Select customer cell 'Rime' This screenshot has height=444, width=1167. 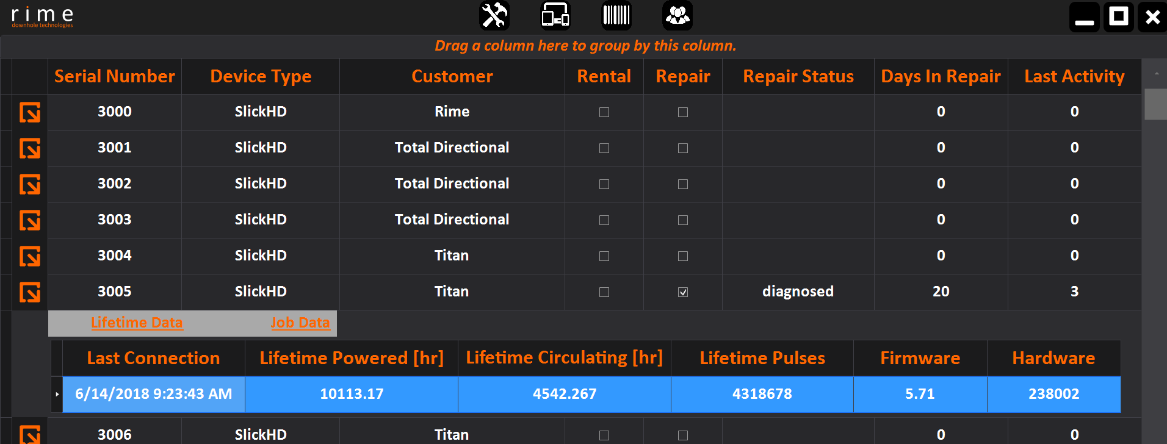click(452, 112)
